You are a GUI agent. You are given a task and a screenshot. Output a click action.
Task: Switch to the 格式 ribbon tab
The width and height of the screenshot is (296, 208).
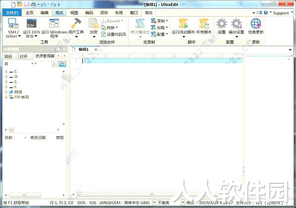[59, 13]
